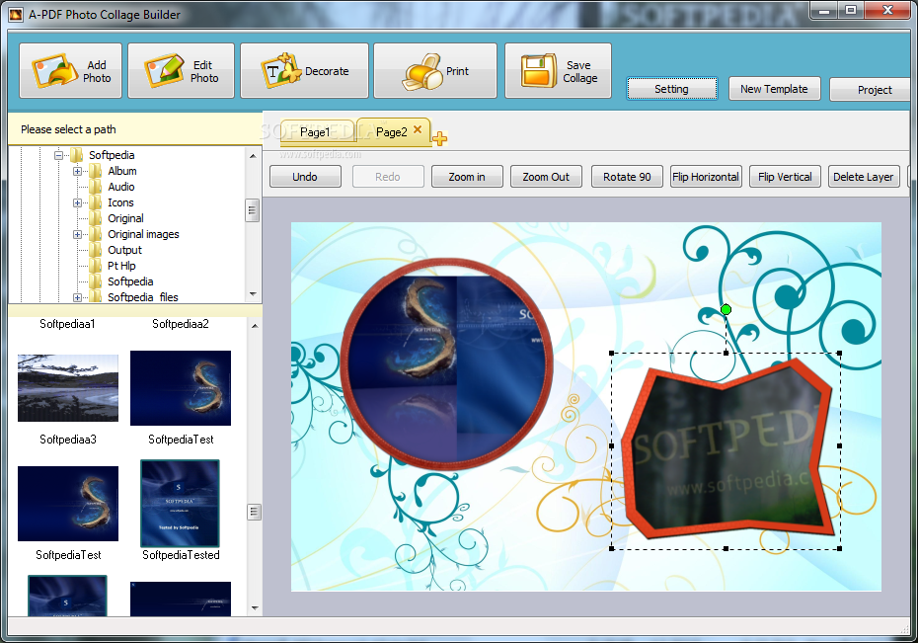Click the 'Please select a path' header
Screen dimensions: 918x643
tap(68, 129)
